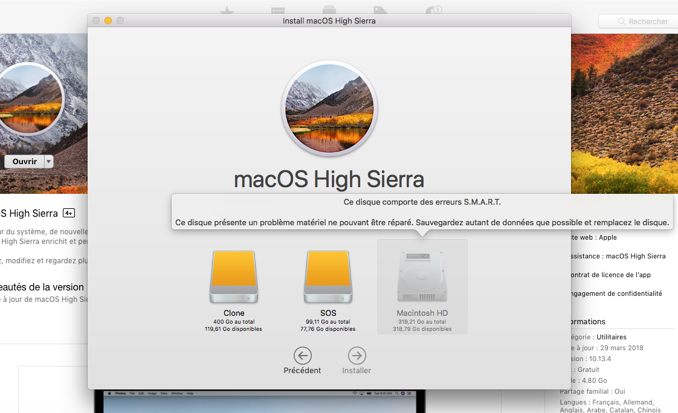Select the grayed Macintosh HD drive icon
The image size is (678, 413).
pyautogui.click(x=422, y=276)
